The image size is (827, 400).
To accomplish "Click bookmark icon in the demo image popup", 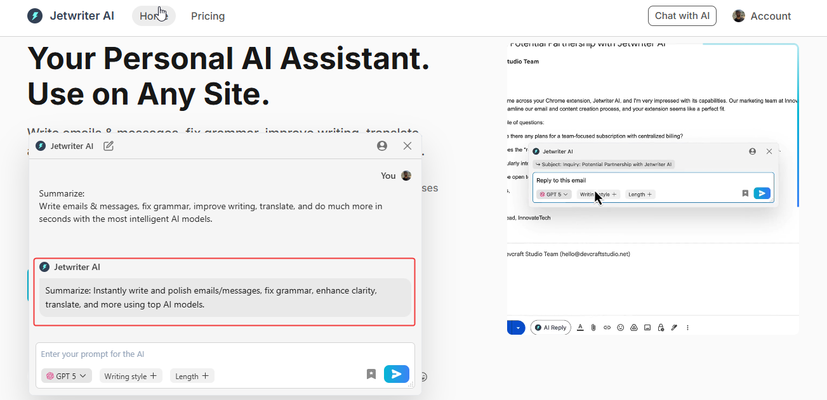I will click(745, 193).
